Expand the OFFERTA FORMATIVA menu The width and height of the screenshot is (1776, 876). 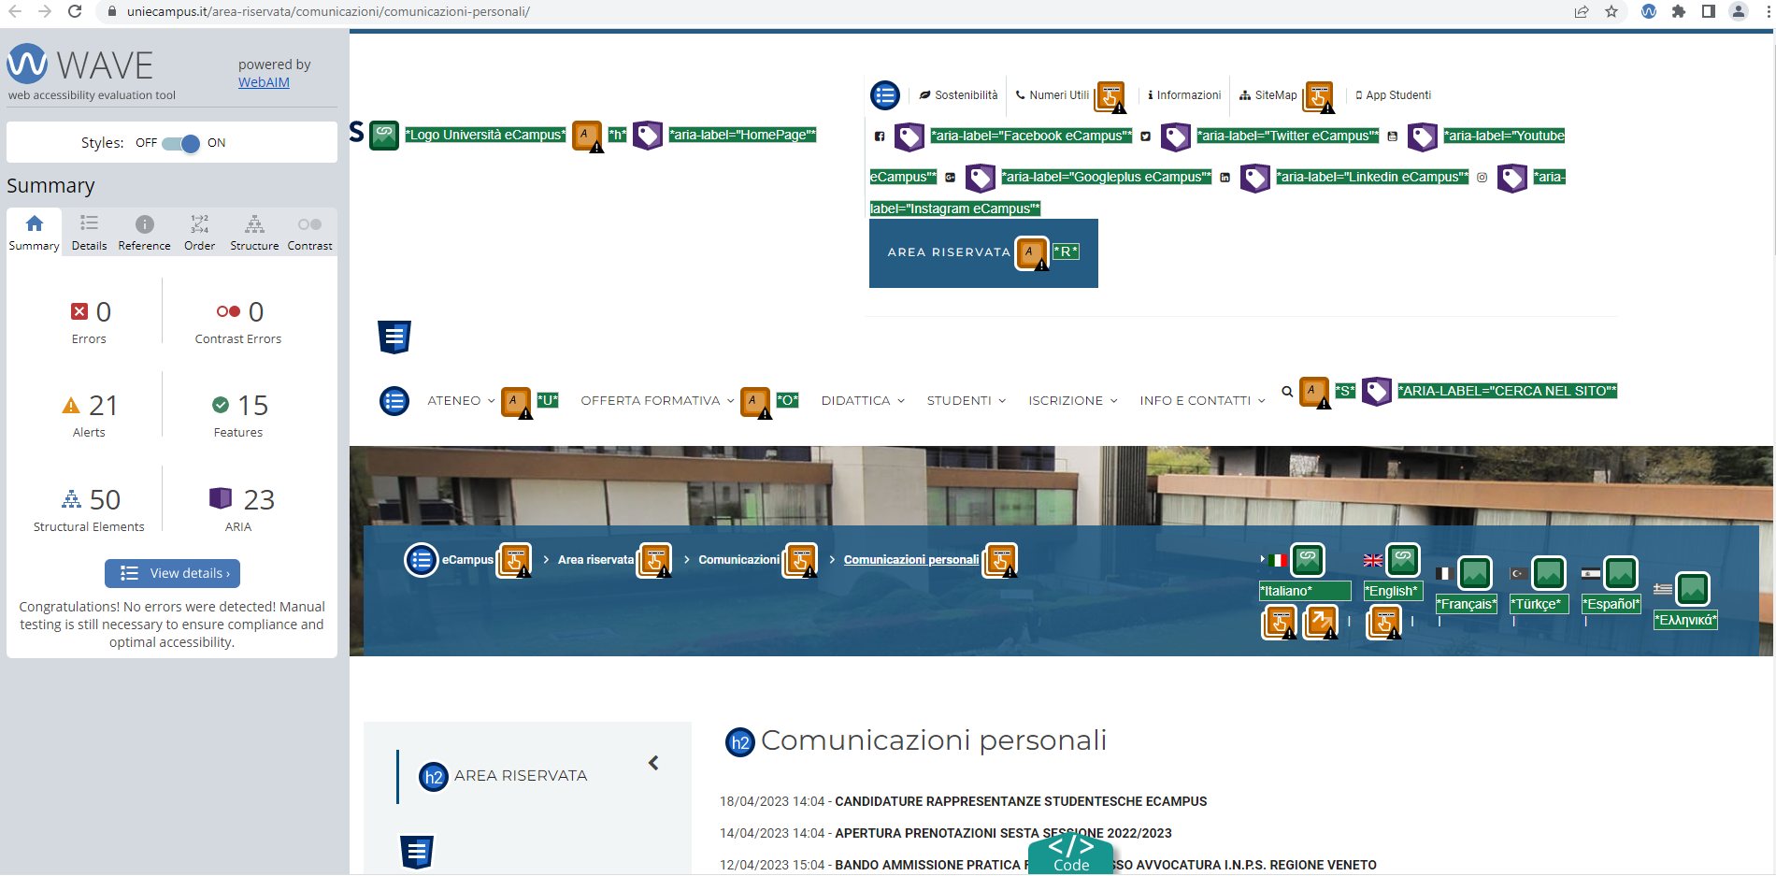(657, 401)
